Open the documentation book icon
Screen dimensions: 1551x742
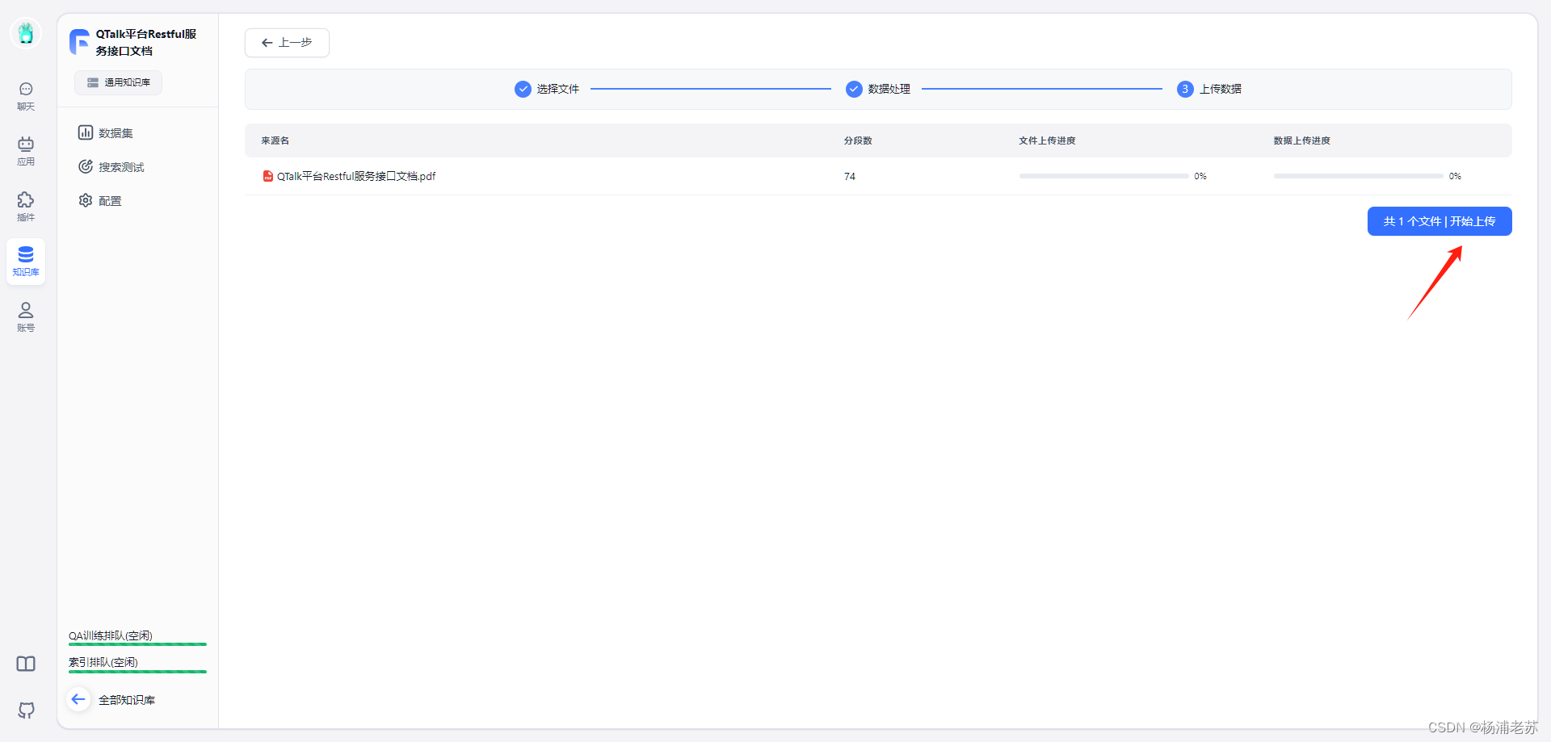pyautogui.click(x=26, y=664)
